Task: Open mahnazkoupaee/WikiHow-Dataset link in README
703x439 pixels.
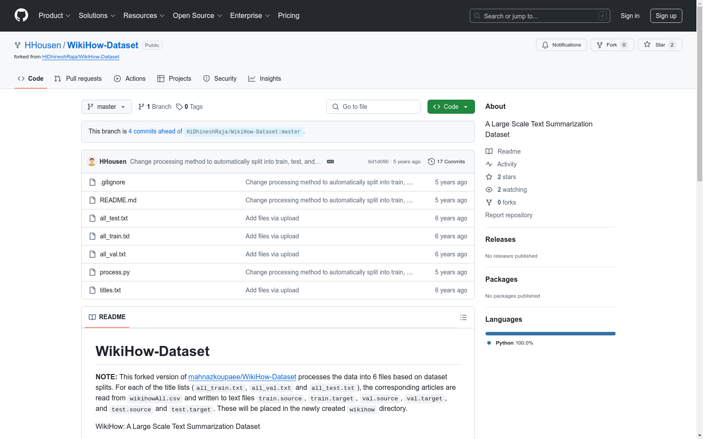Action: click(x=242, y=377)
